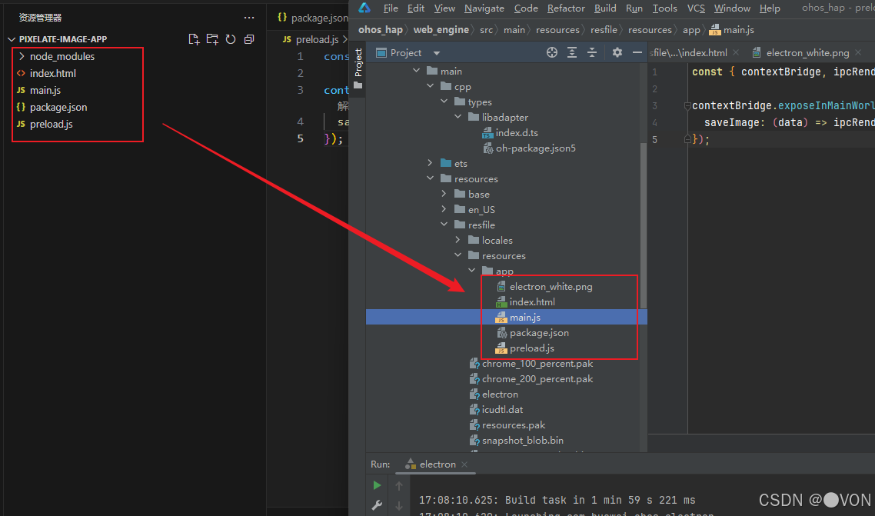Expand node_modules folder in VS Code
Image resolution: width=875 pixels, height=516 pixels.
pyautogui.click(x=22, y=56)
